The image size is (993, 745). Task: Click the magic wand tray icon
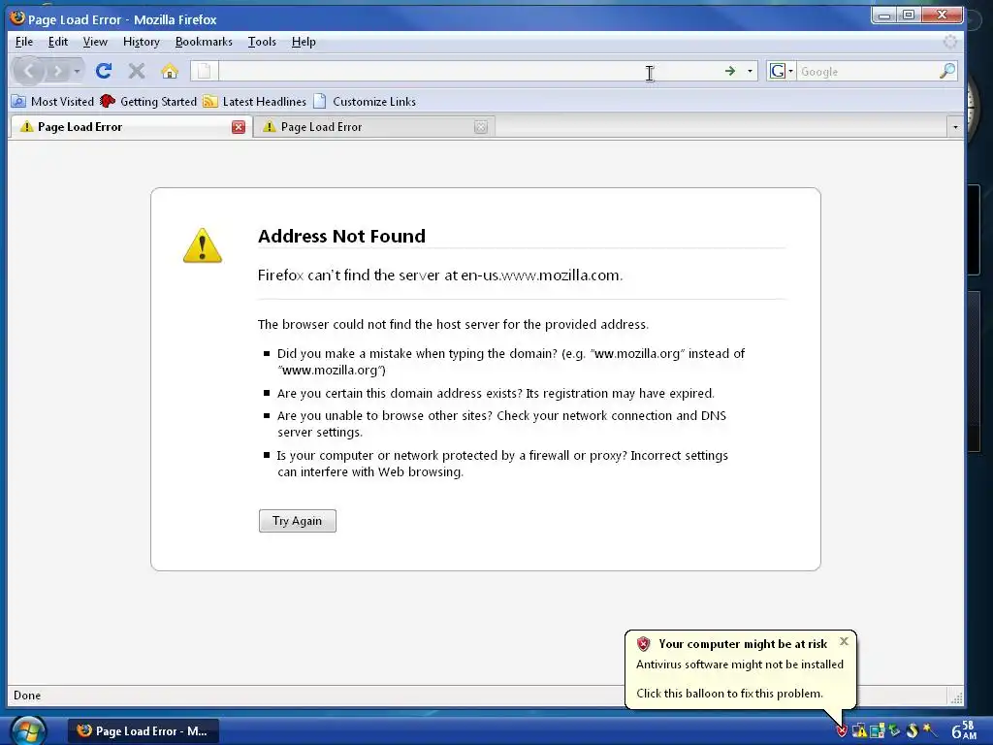click(929, 729)
